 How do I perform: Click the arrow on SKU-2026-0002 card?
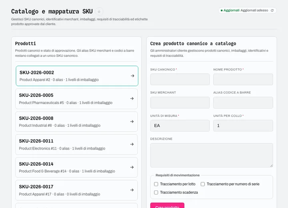tap(132, 76)
